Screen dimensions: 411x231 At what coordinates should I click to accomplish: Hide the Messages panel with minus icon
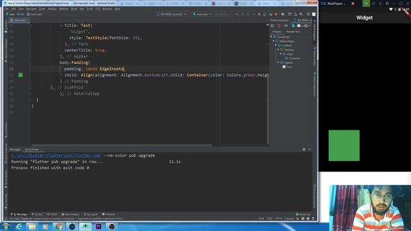[x=310, y=150]
